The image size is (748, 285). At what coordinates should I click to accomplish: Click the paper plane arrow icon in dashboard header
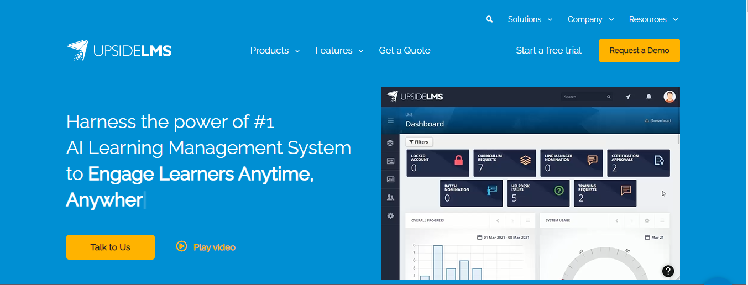pos(628,97)
